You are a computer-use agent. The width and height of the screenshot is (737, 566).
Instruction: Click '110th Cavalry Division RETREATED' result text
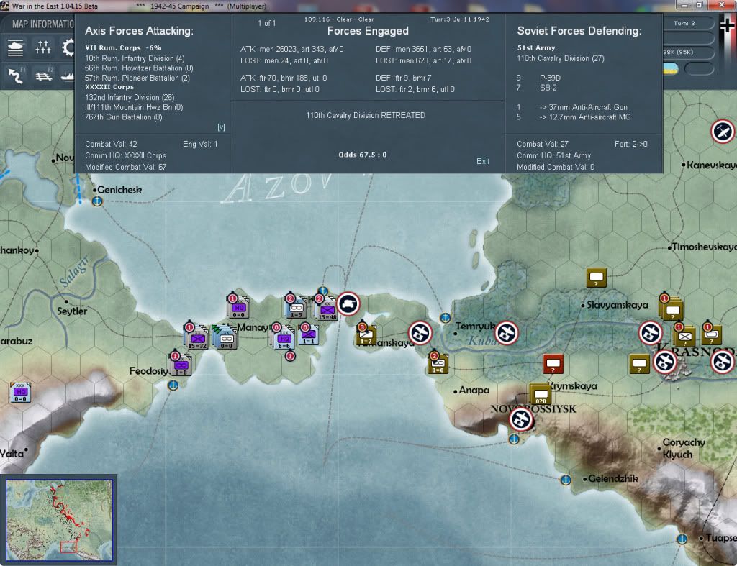point(366,115)
